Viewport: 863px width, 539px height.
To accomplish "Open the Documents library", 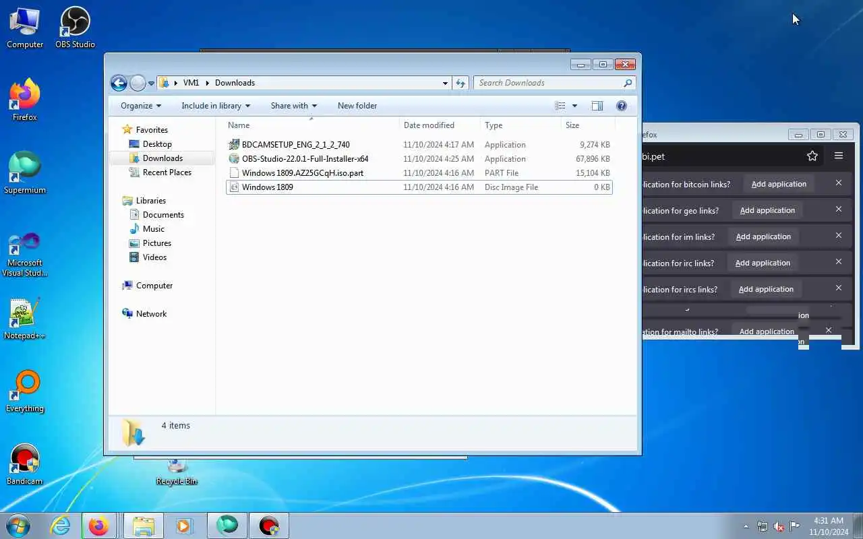I will pyautogui.click(x=163, y=215).
